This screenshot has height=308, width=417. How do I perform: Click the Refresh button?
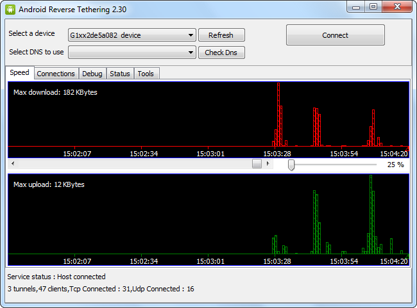(221, 35)
